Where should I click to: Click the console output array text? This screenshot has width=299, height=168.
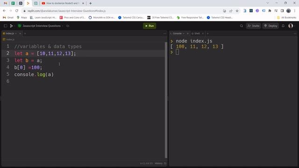tap(197, 47)
